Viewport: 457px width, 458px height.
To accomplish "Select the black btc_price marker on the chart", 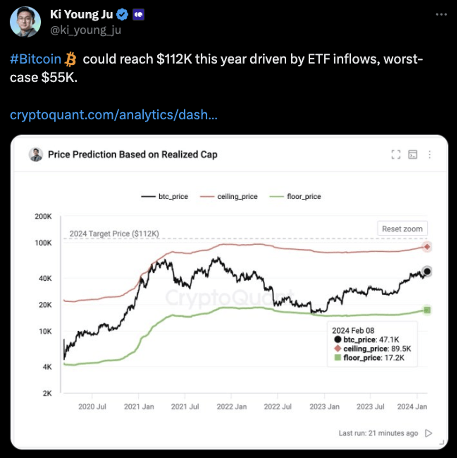I will 427,271.
